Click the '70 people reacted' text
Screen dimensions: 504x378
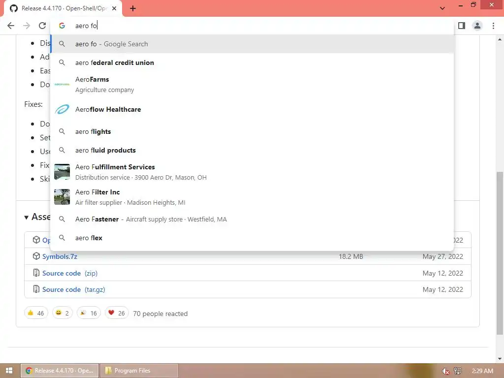click(x=160, y=314)
